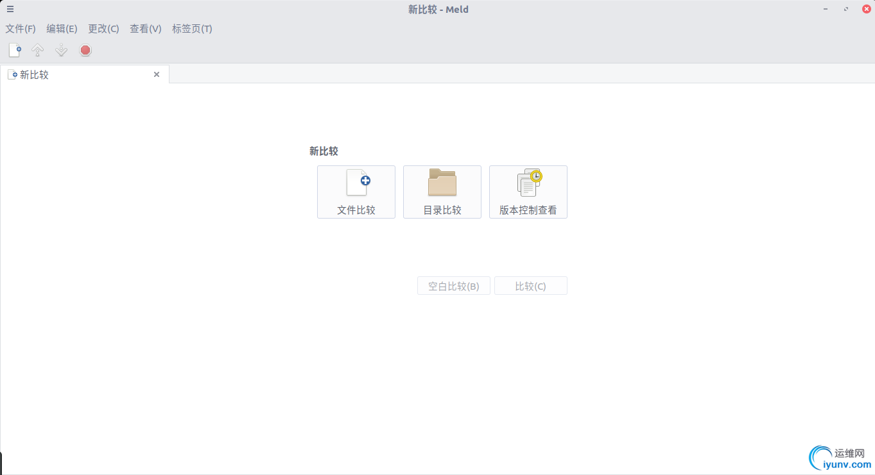Screen dimensions: 875x475
Task: Choose 版本控制查看 version control view
Action: (528, 192)
